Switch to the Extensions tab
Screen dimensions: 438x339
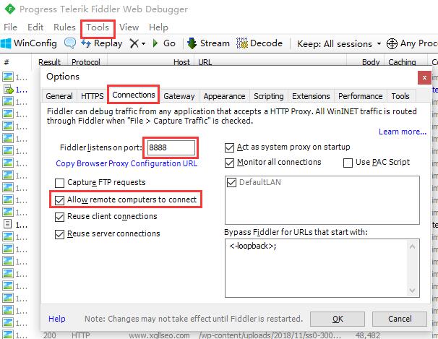[311, 96]
